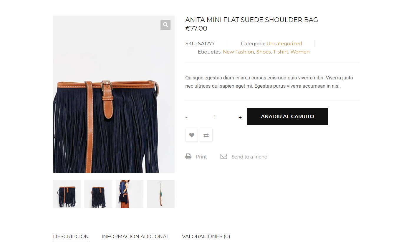Select the feather earring thumbnail
The image size is (399, 247).
pyautogui.click(x=161, y=194)
